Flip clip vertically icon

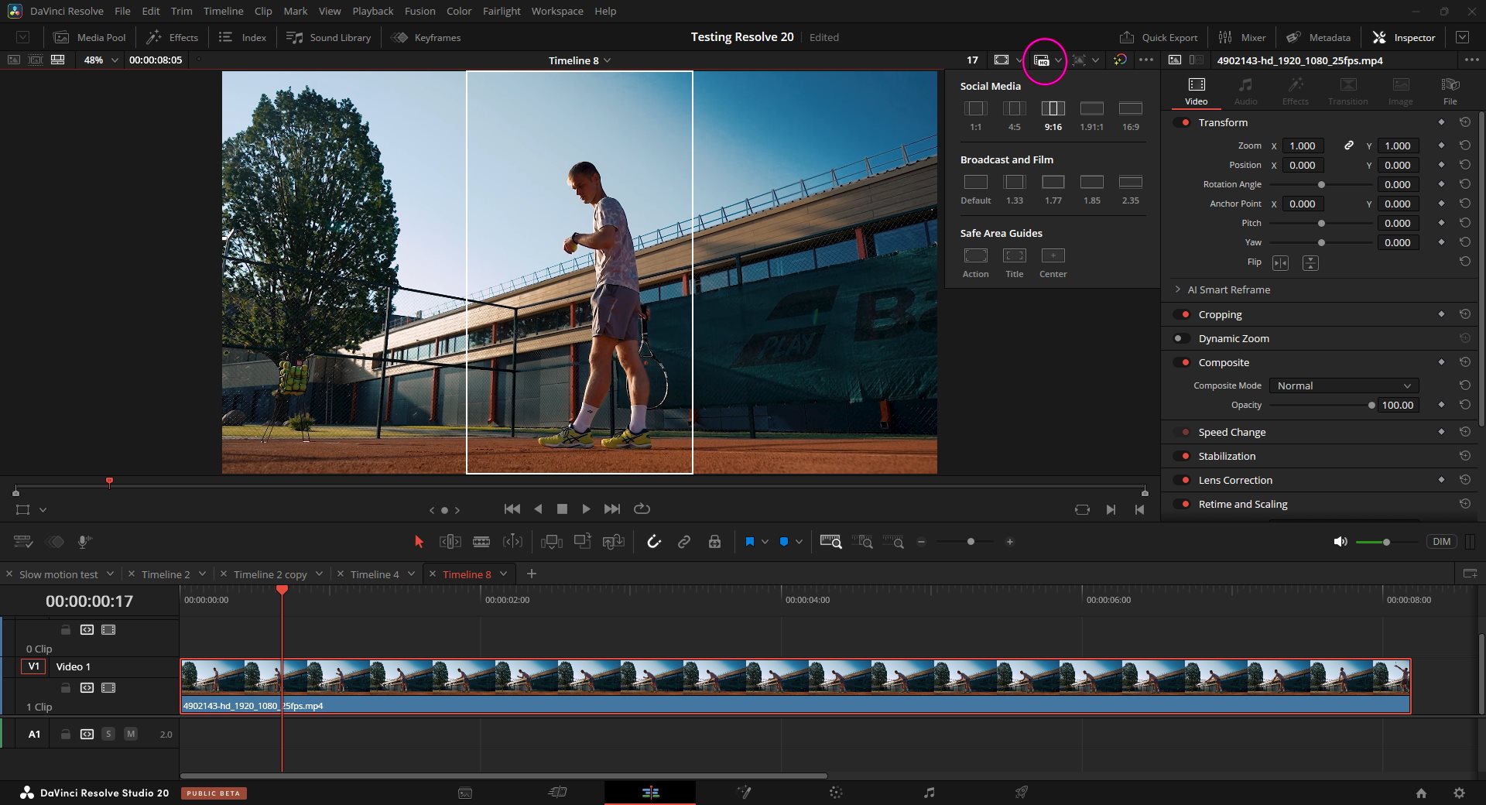pyautogui.click(x=1310, y=263)
